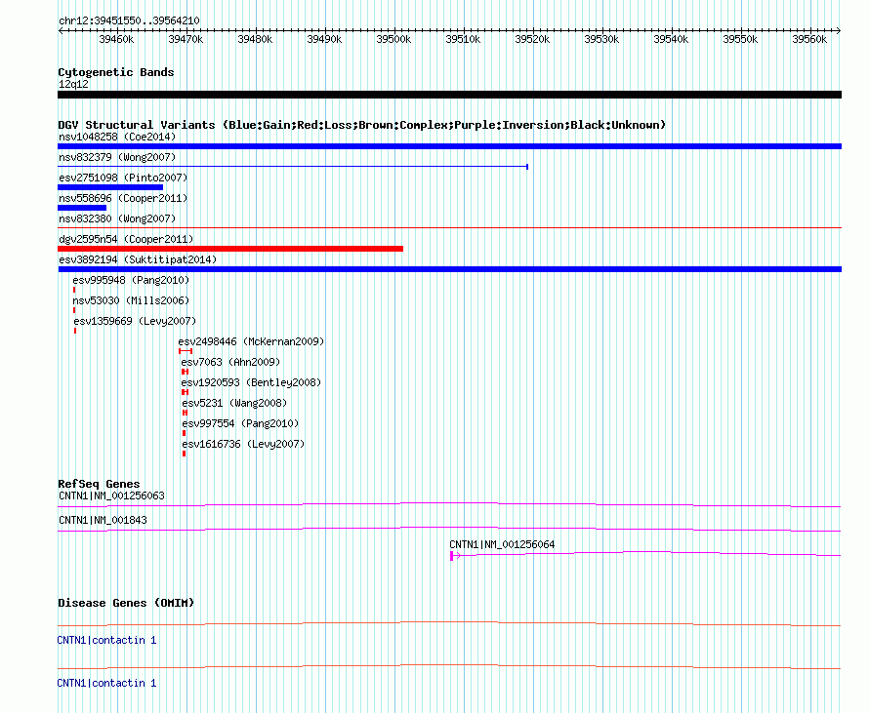Select the nsv1048258 blue gain bar

click(449, 146)
